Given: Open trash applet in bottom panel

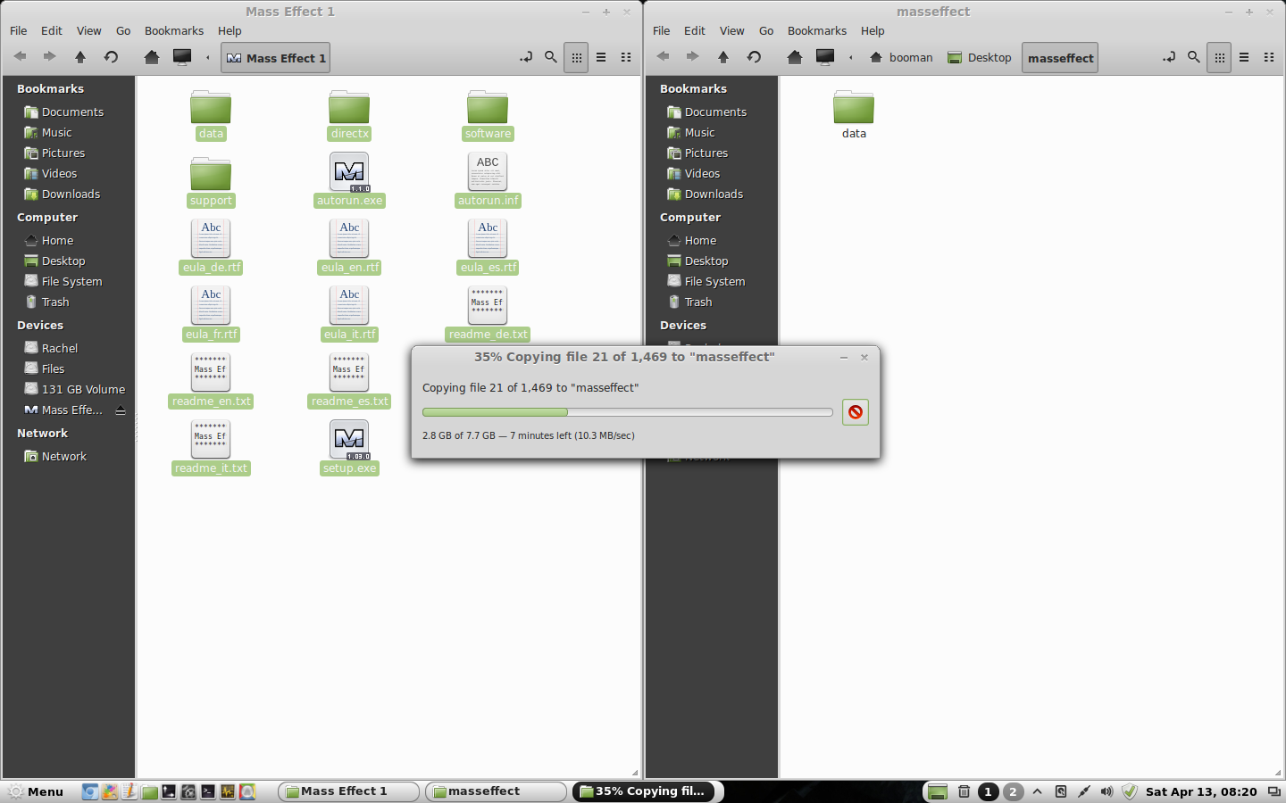Looking at the screenshot, I should (964, 791).
